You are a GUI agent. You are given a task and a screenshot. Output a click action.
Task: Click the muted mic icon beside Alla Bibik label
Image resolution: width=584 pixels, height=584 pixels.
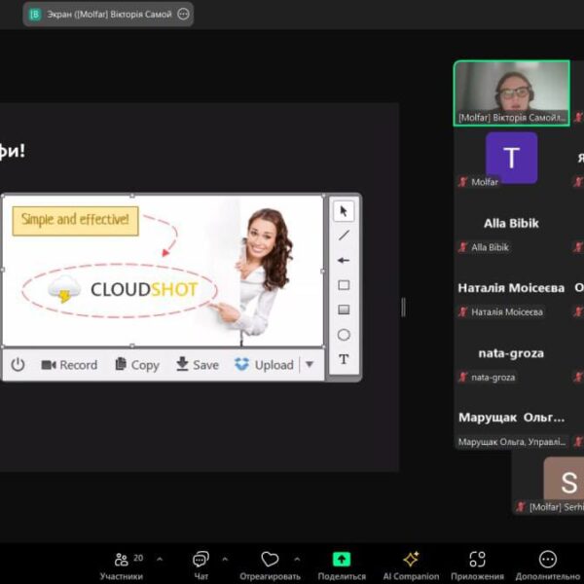(x=463, y=247)
